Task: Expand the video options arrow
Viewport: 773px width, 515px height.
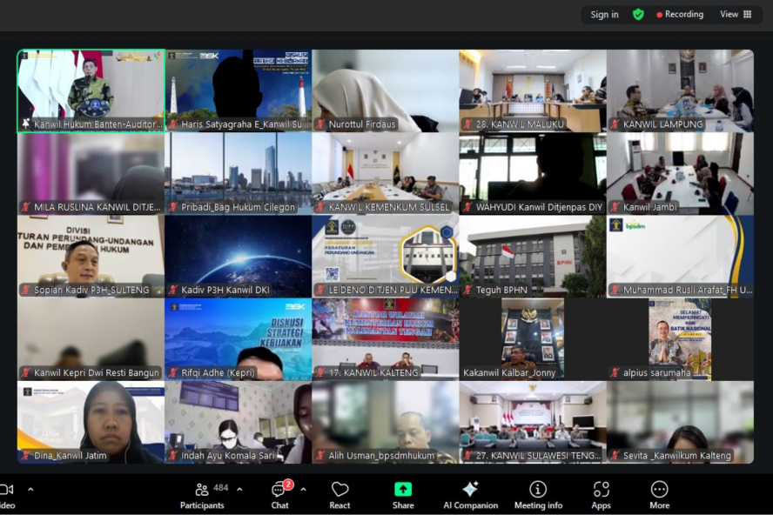Action: tap(30, 489)
